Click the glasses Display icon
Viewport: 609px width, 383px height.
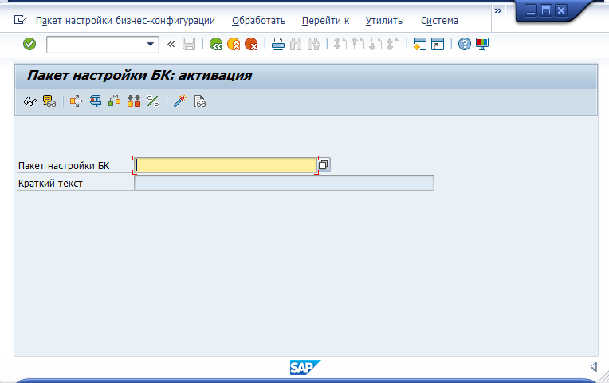pyautogui.click(x=29, y=101)
